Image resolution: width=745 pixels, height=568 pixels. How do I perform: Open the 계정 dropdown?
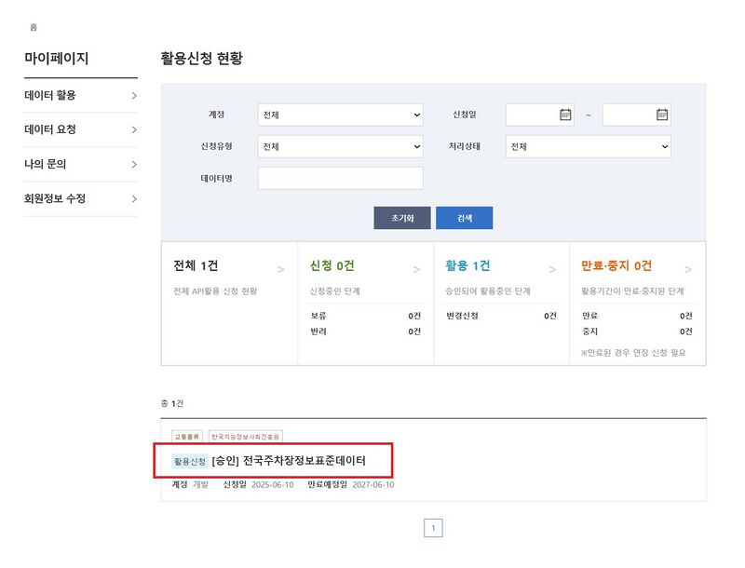point(340,115)
